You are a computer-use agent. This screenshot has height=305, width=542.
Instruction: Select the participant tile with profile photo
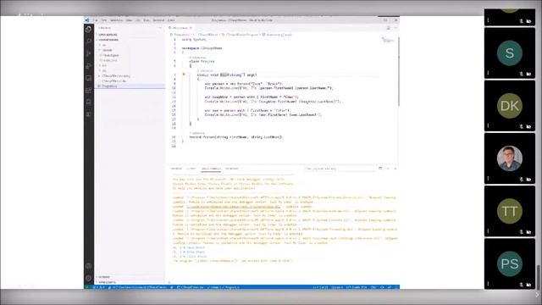(x=510, y=158)
